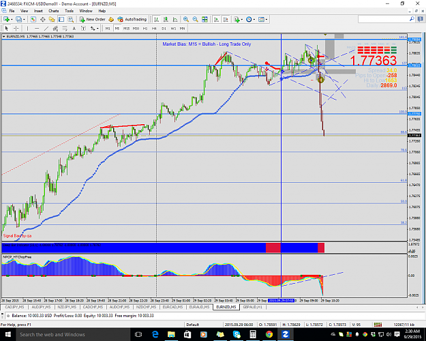This screenshot has height=341, width=426.
Task: Select the Draw Vertical Line tool
Action: pos(27,28)
